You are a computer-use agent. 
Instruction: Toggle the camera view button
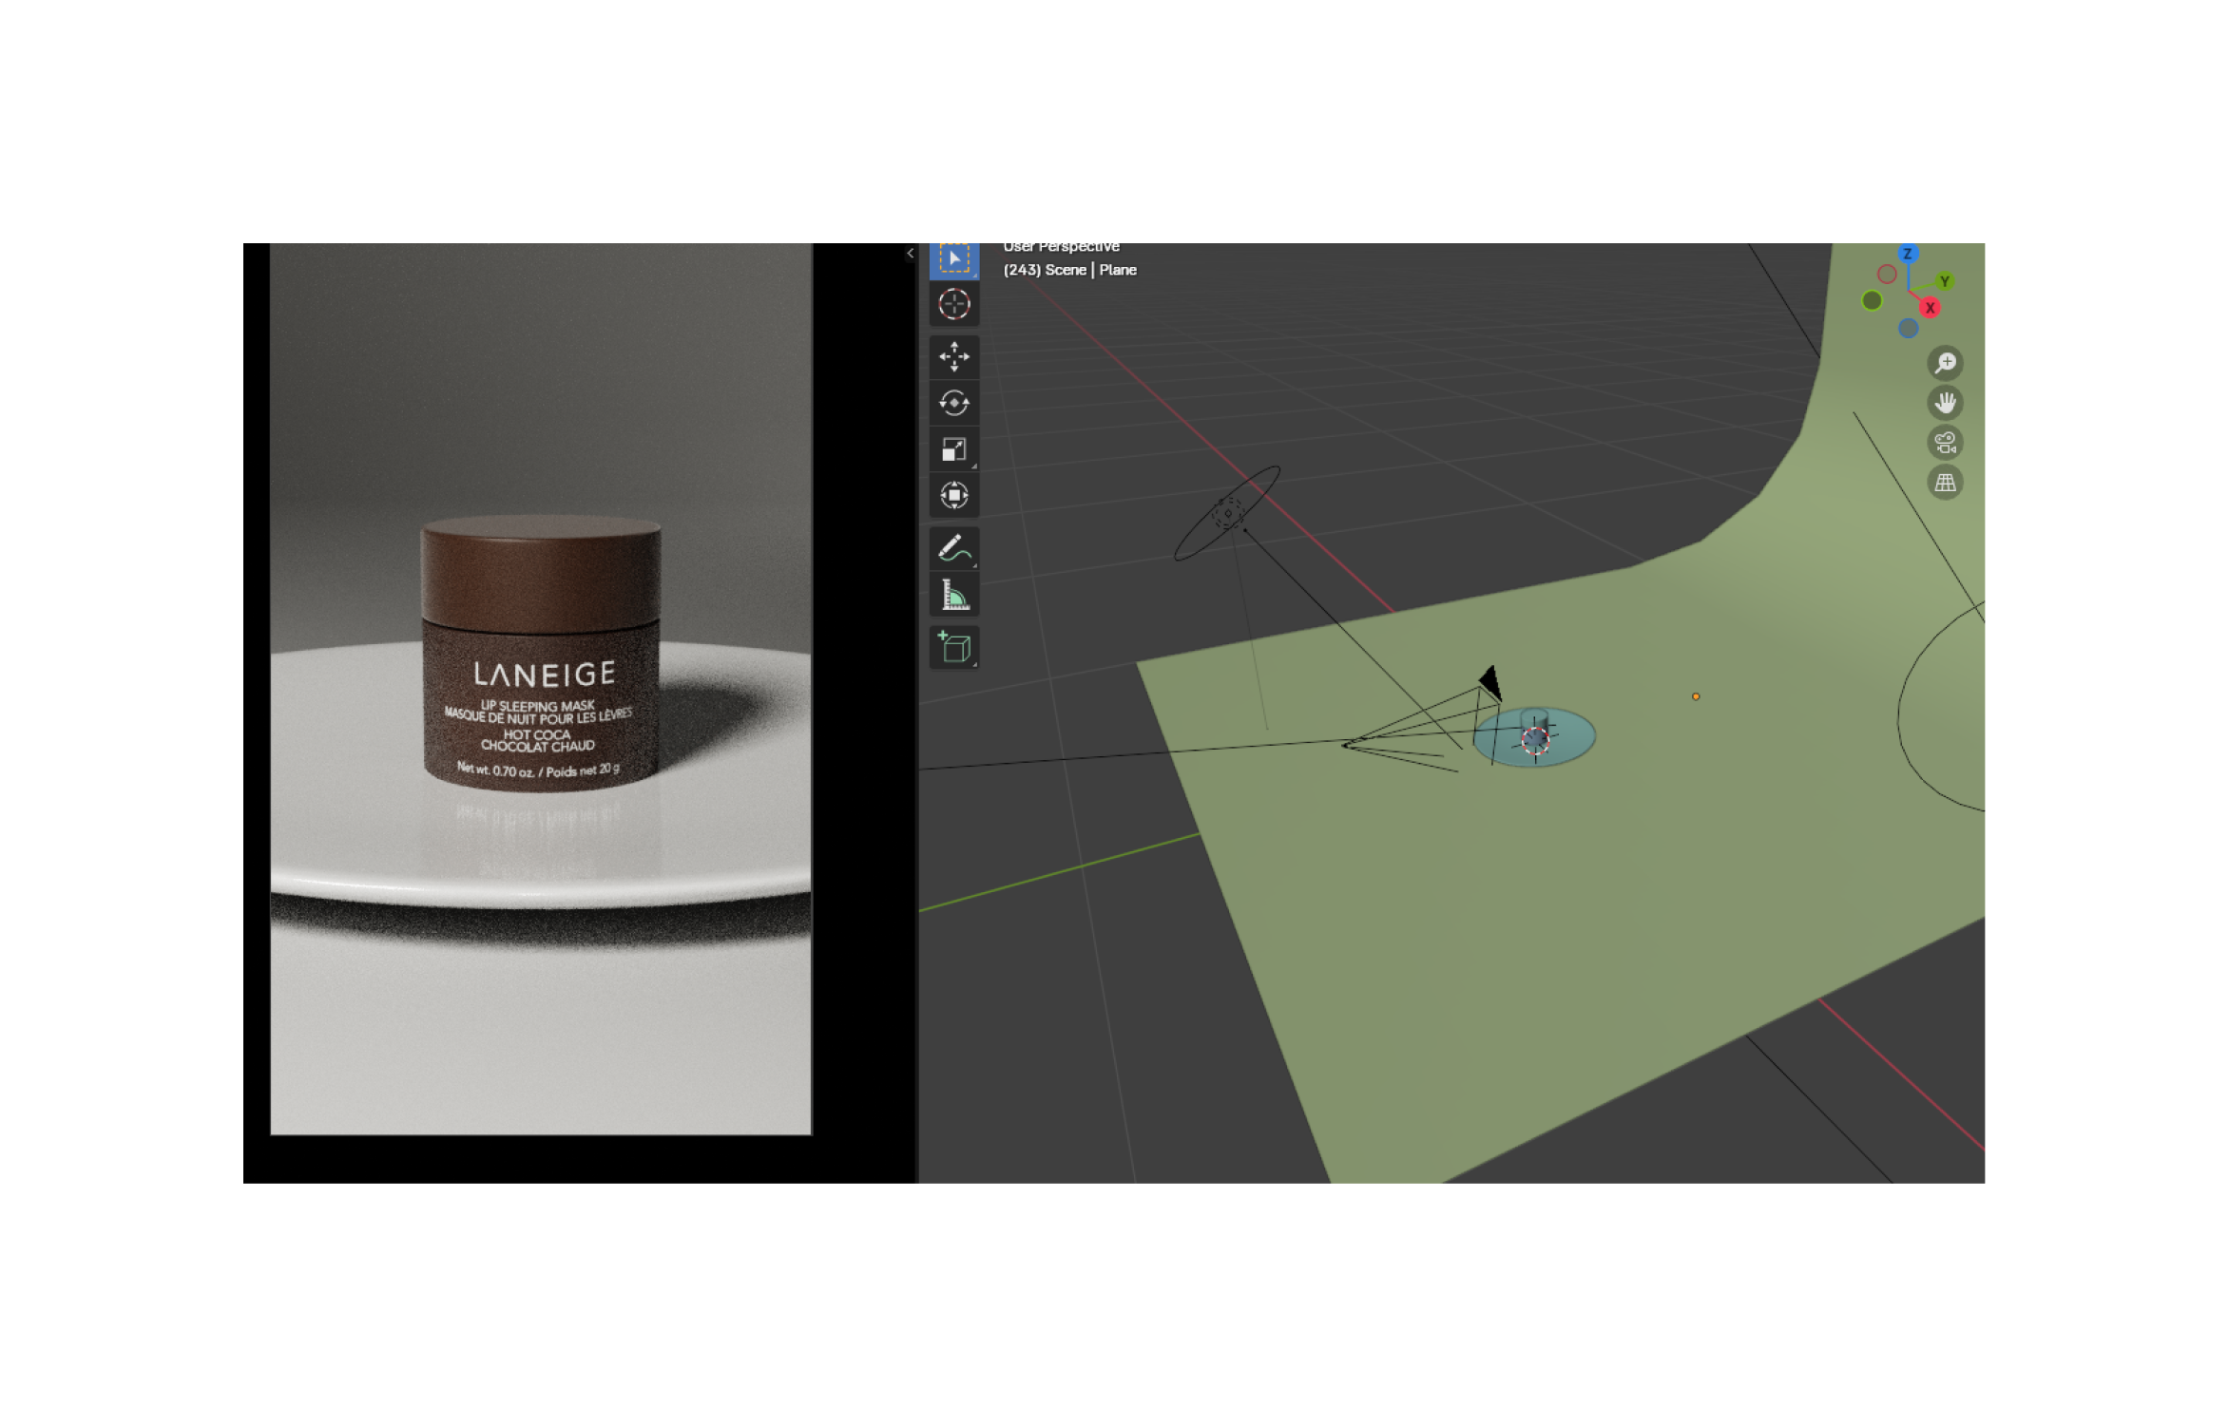1945,443
